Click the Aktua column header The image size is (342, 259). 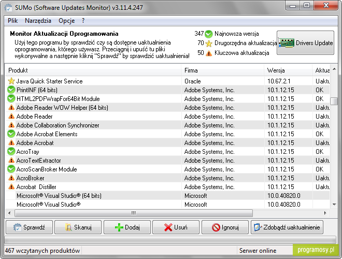coord(322,70)
